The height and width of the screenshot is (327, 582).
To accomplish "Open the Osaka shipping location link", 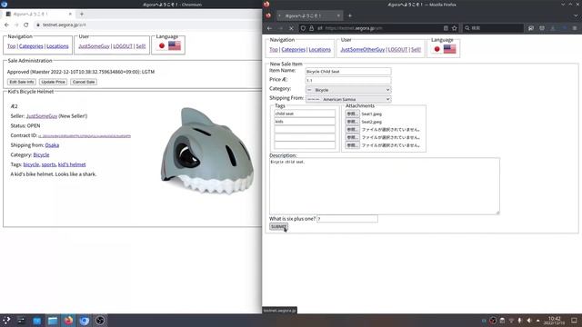I will pyautogui.click(x=52, y=145).
